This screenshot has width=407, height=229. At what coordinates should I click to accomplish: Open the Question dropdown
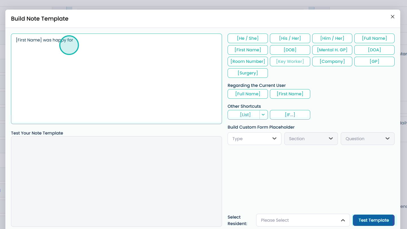(x=368, y=139)
